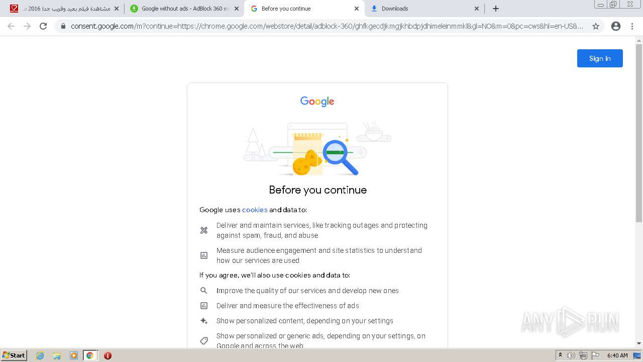This screenshot has width=643, height=362.
Task: Open the volume speaker tray icon
Action: (571, 355)
